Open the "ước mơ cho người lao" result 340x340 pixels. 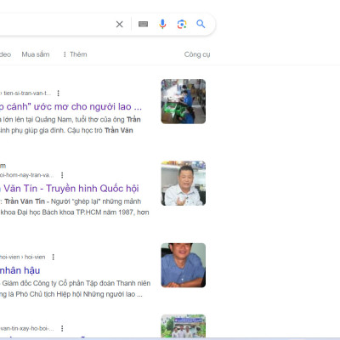(71, 107)
